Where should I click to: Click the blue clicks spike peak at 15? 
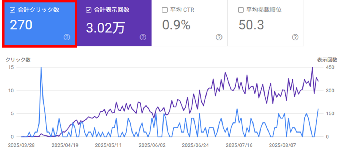point(41,67)
